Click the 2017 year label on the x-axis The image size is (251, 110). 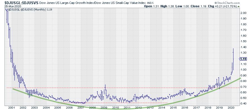coord(196,107)
